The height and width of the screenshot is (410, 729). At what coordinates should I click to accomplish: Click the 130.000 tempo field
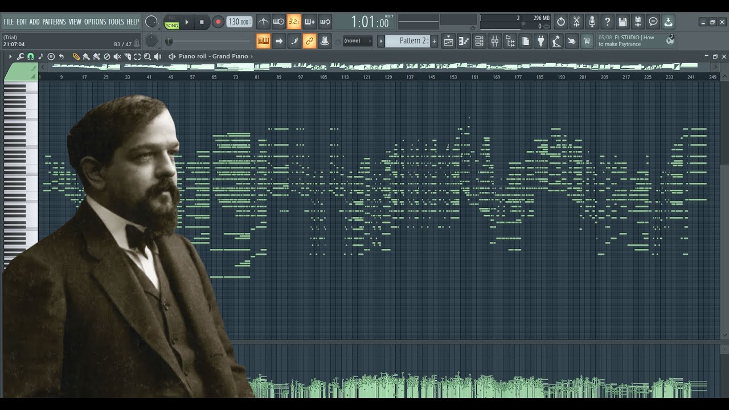point(239,22)
